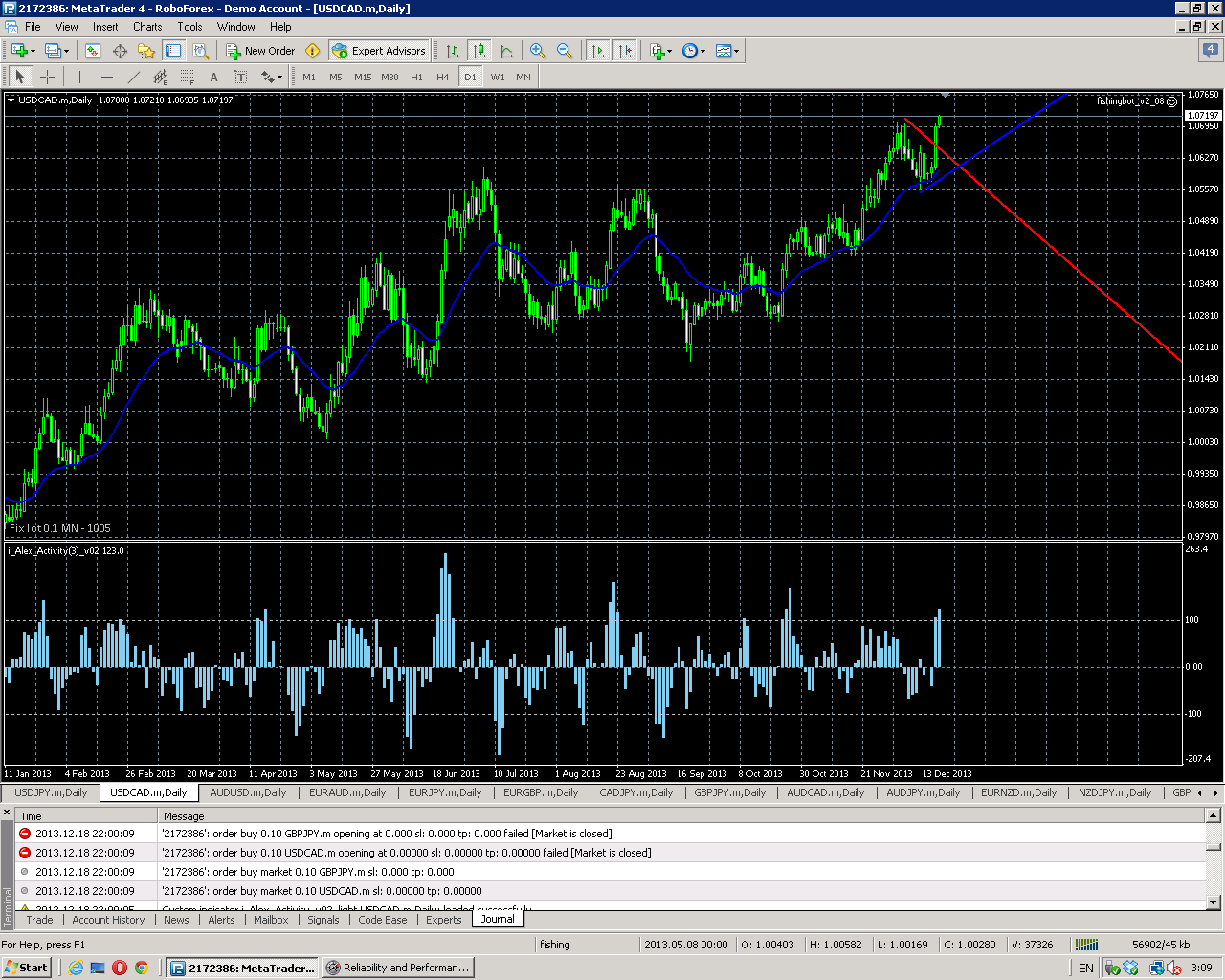
Task: Click journal scrollbar down arrow
Action: pos(1214,902)
